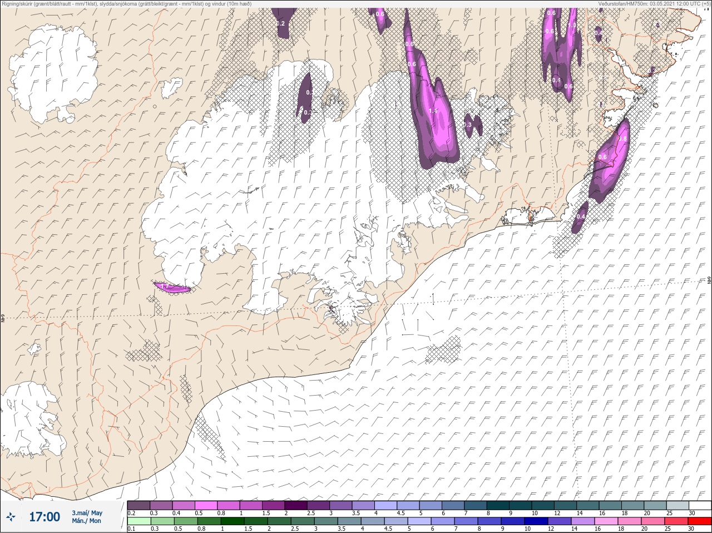This screenshot has width=712, height=533.
Task: Select the 2 dark purple upper legend swatch
Action: pyautogui.click(x=296, y=505)
